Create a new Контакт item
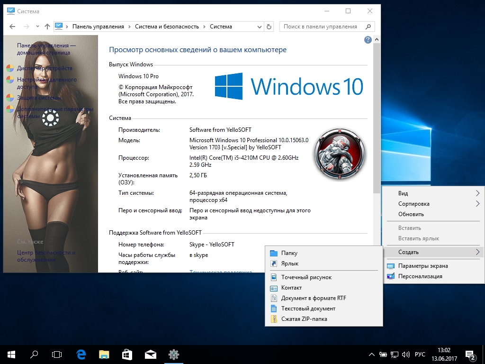The height and width of the screenshot is (364, 485). pyautogui.click(x=324, y=288)
